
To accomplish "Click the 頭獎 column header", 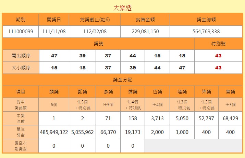I will point(54,92).
